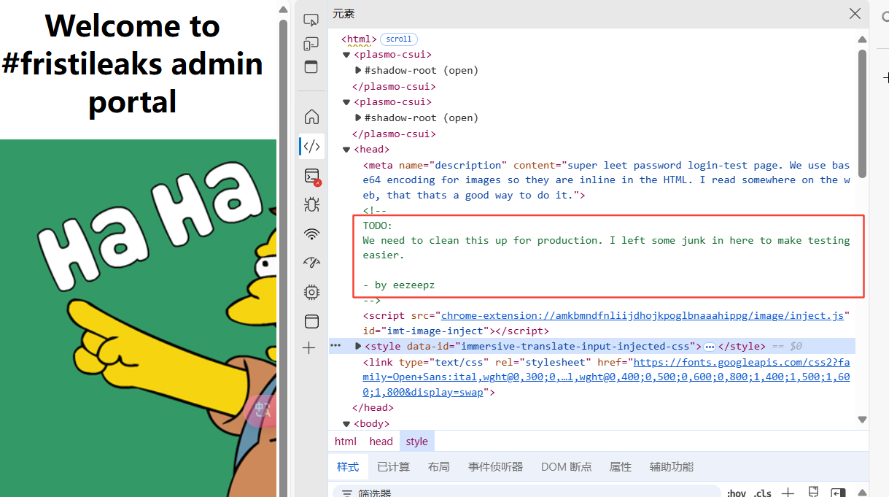Image resolution: width=889 pixels, height=497 pixels.
Task: Click the DOM tree scroll up arrow
Action: (x=863, y=39)
